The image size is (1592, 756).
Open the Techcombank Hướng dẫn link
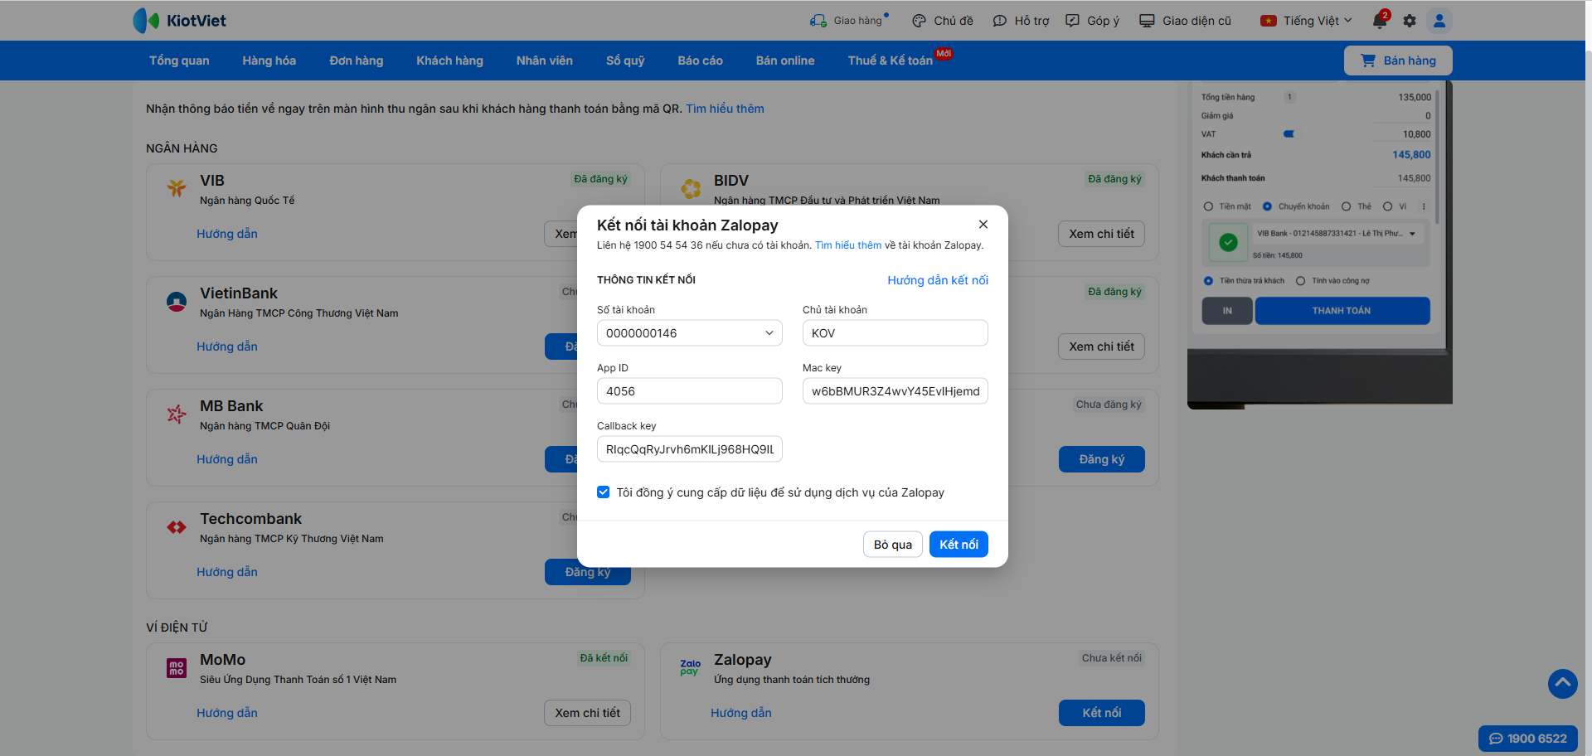[x=227, y=572]
